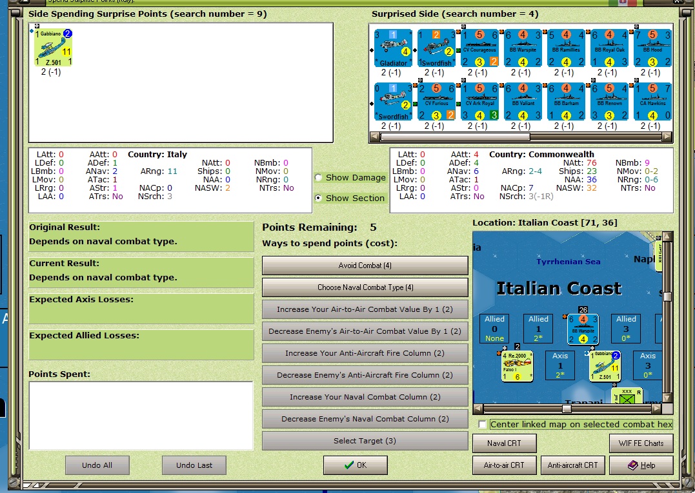This screenshot has height=493, width=695.
Task: Select the CV Ark Royal carrier counter
Action: (x=480, y=101)
